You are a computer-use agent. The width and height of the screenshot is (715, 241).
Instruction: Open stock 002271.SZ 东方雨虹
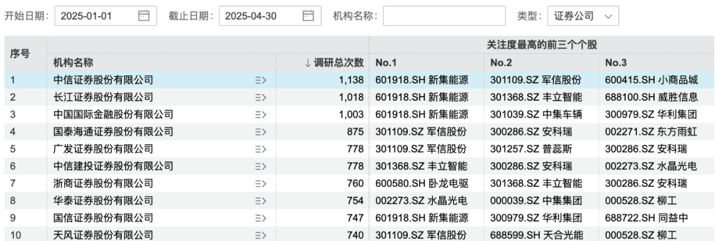tap(651, 132)
